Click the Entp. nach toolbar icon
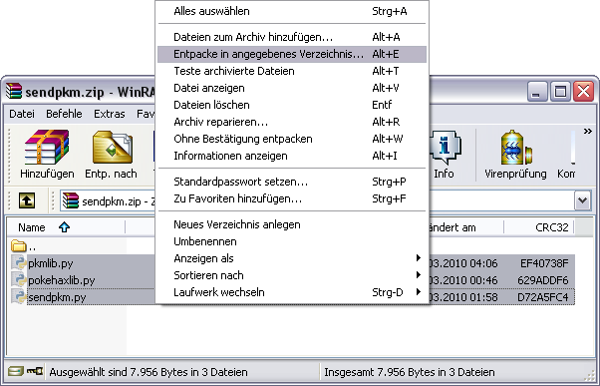The image size is (600, 386). (x=112, y=148)
